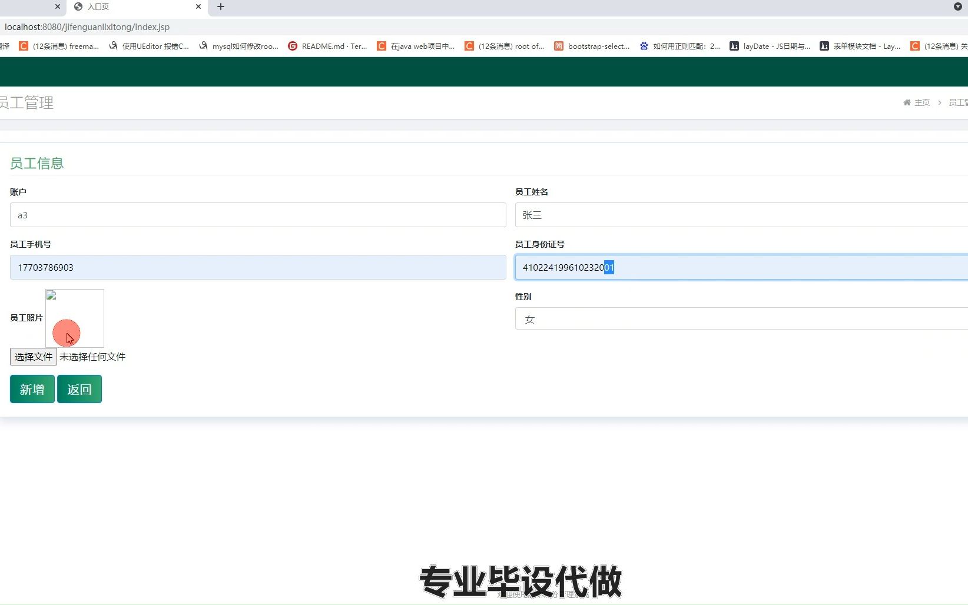Screen dimensions: 968x605
Task: Open the browser downloads chevron at top right
Action: (x=956, y=7)
